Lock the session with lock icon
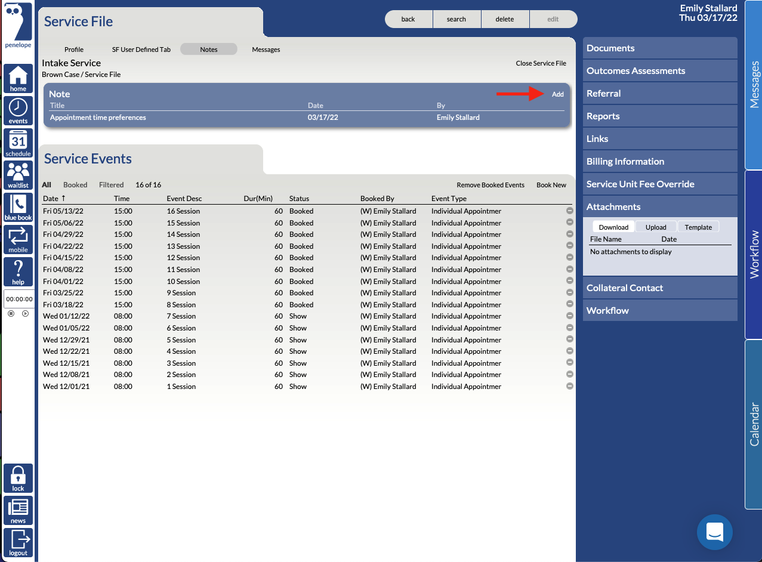Image resolution: width=762 pixels, height=562 pixels. pos(18,478)
